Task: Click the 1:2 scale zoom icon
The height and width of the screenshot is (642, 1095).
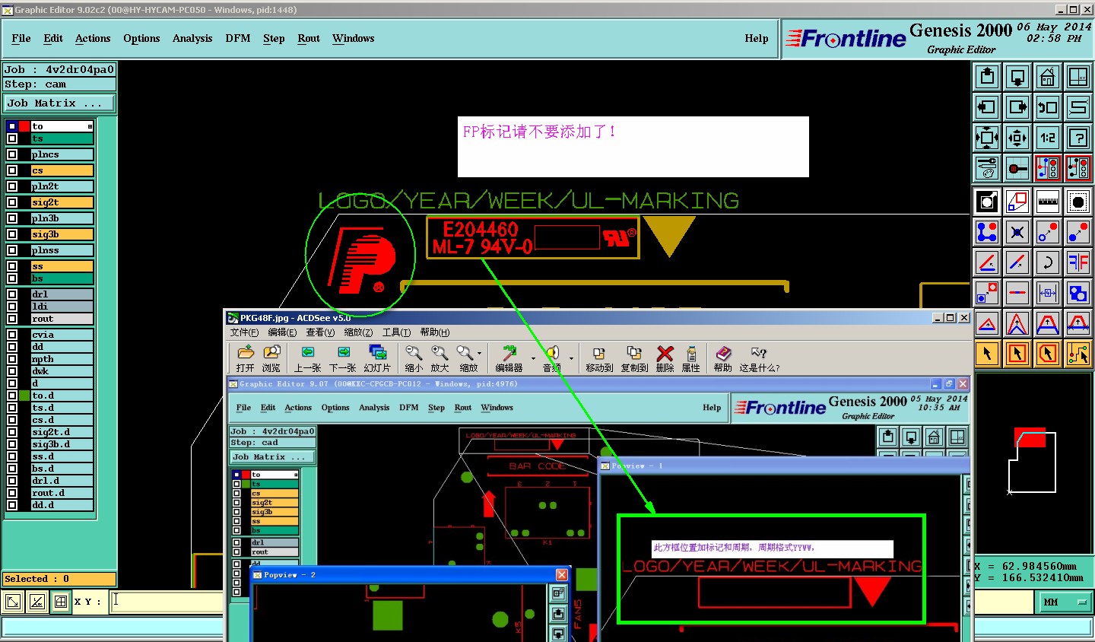Action: (x=1048, y=138)
